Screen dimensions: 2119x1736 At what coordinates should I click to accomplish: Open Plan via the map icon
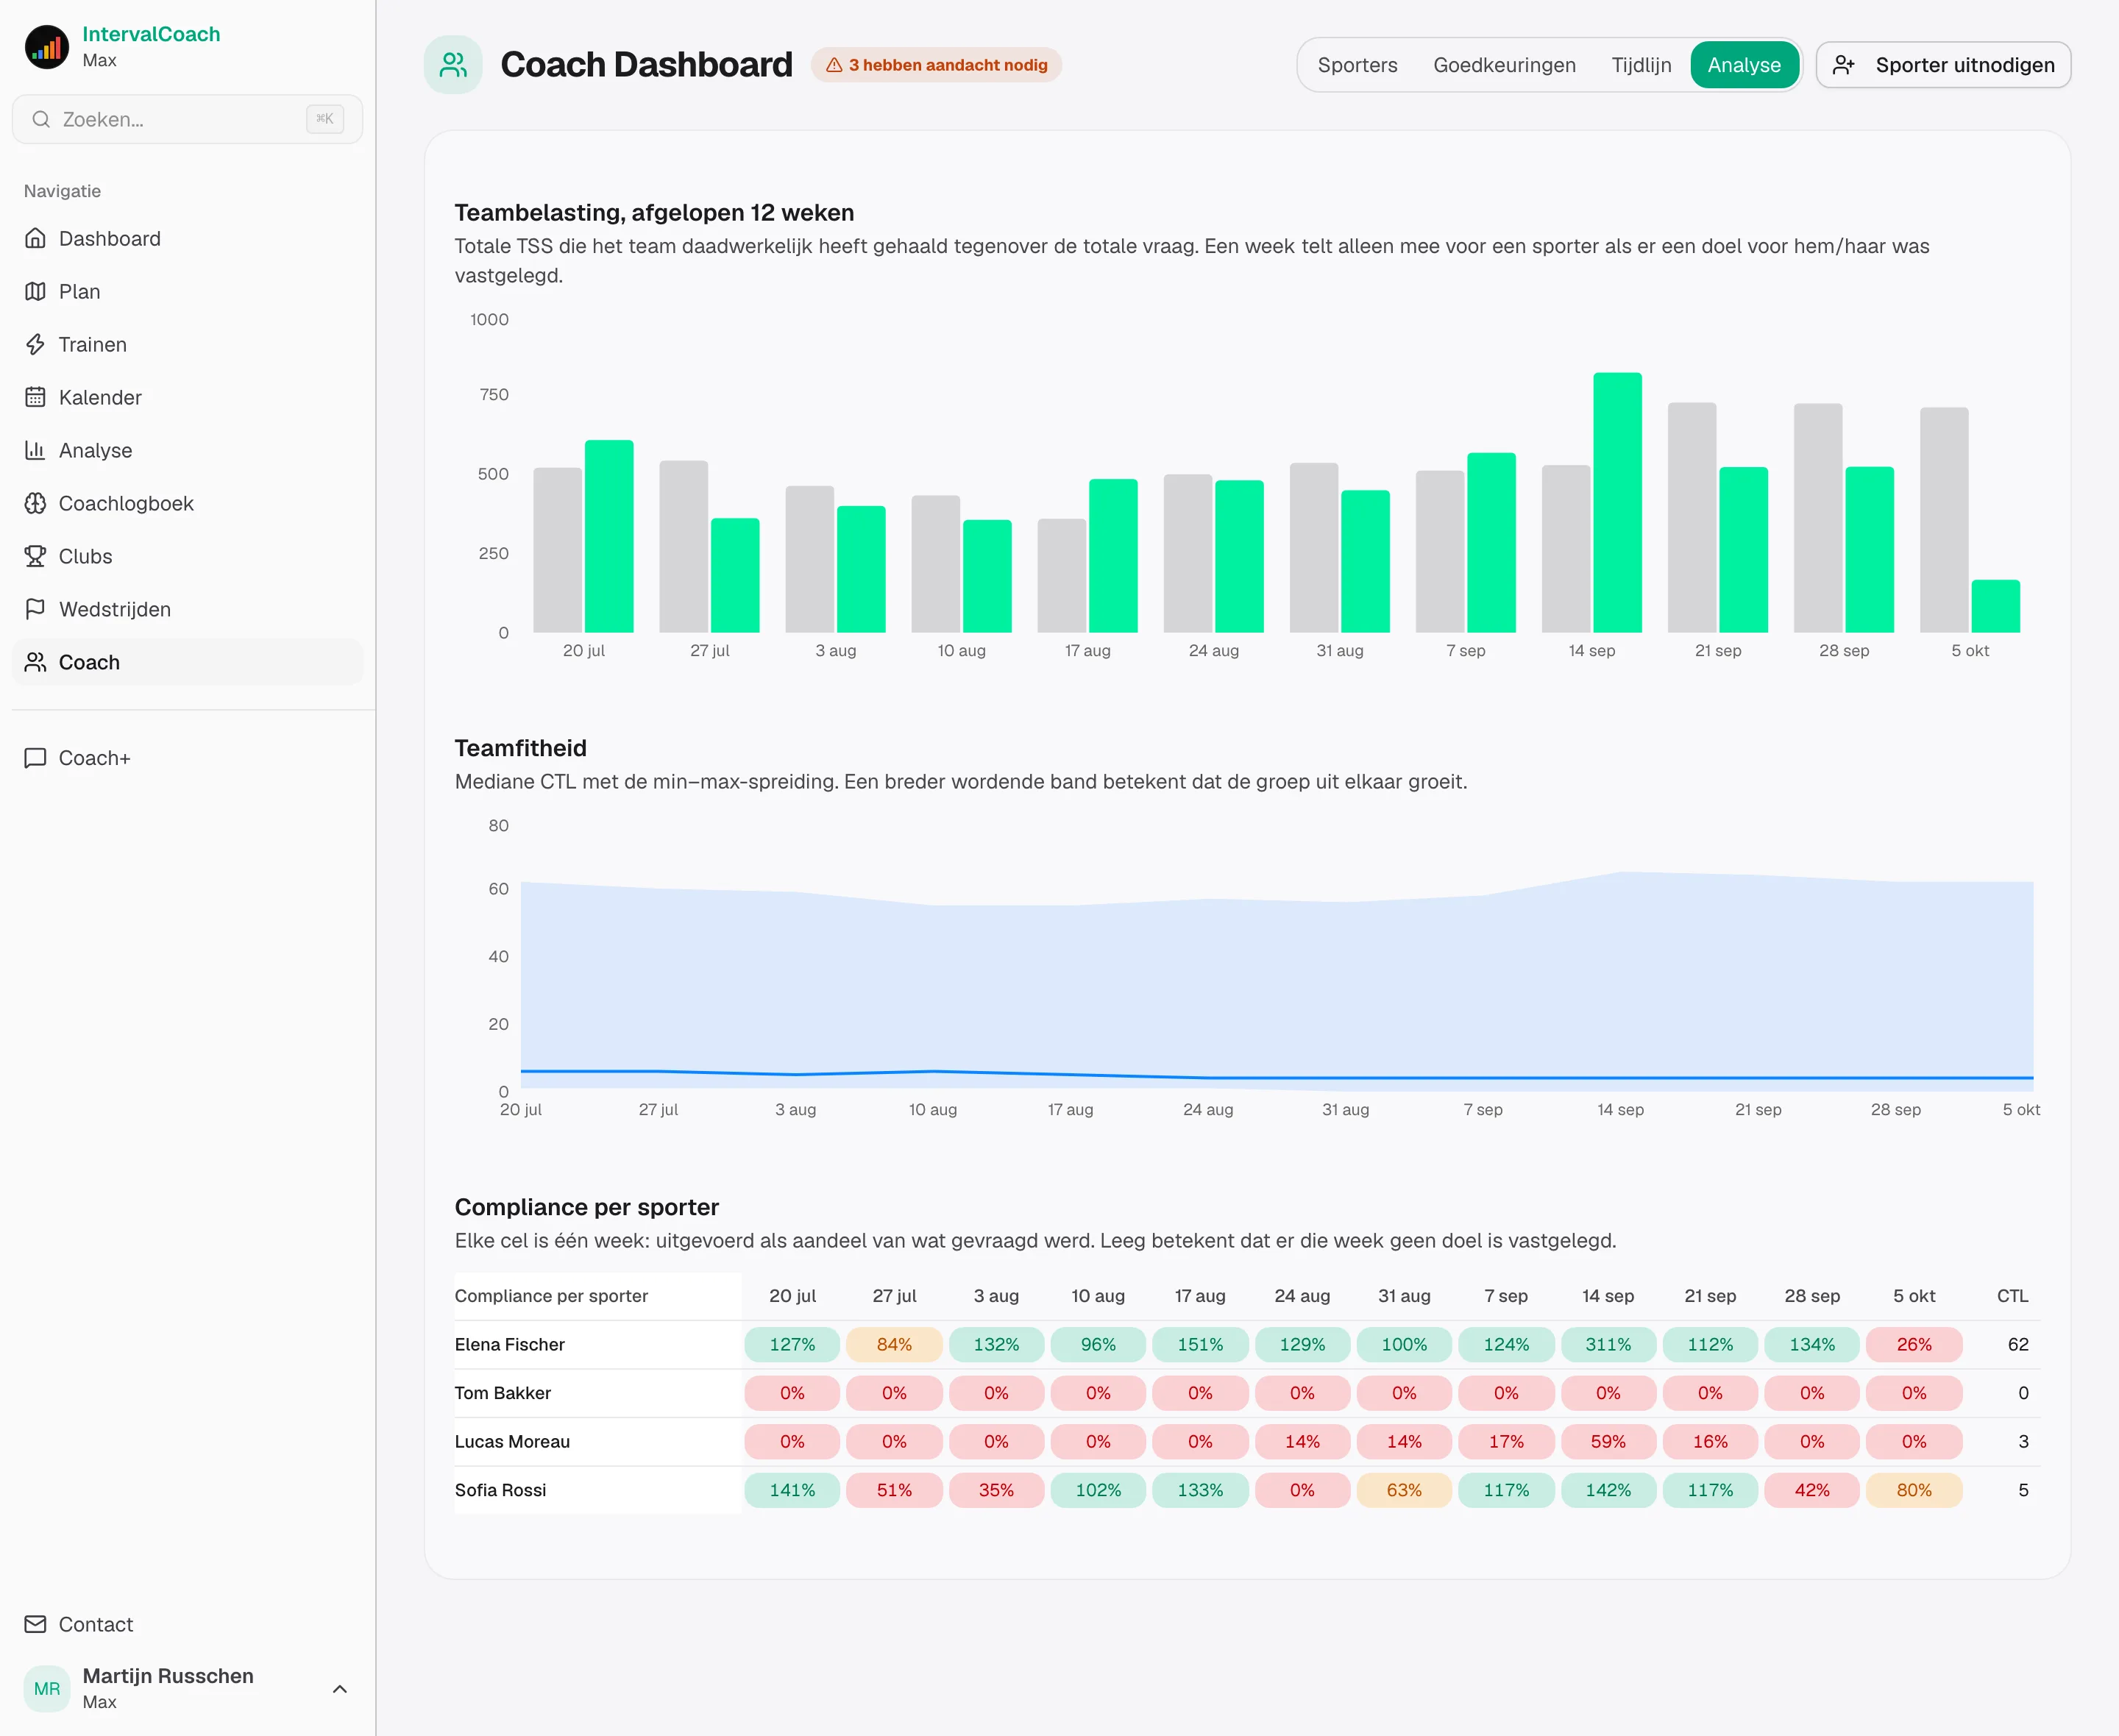(35, 291)
